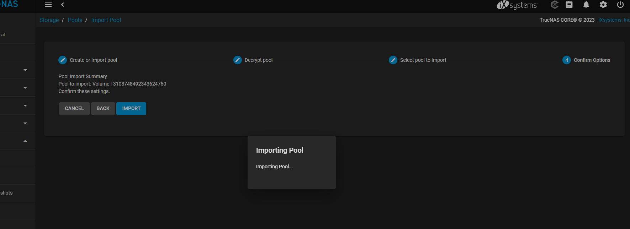Open the settings gear menu
Image resolution: width=630 pixels, height=229 pixels.
click(603, 5)
